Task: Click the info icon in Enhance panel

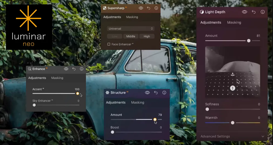Action: point(82,69)
